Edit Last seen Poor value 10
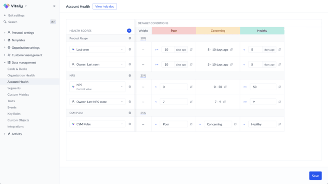 click(168, 50)
